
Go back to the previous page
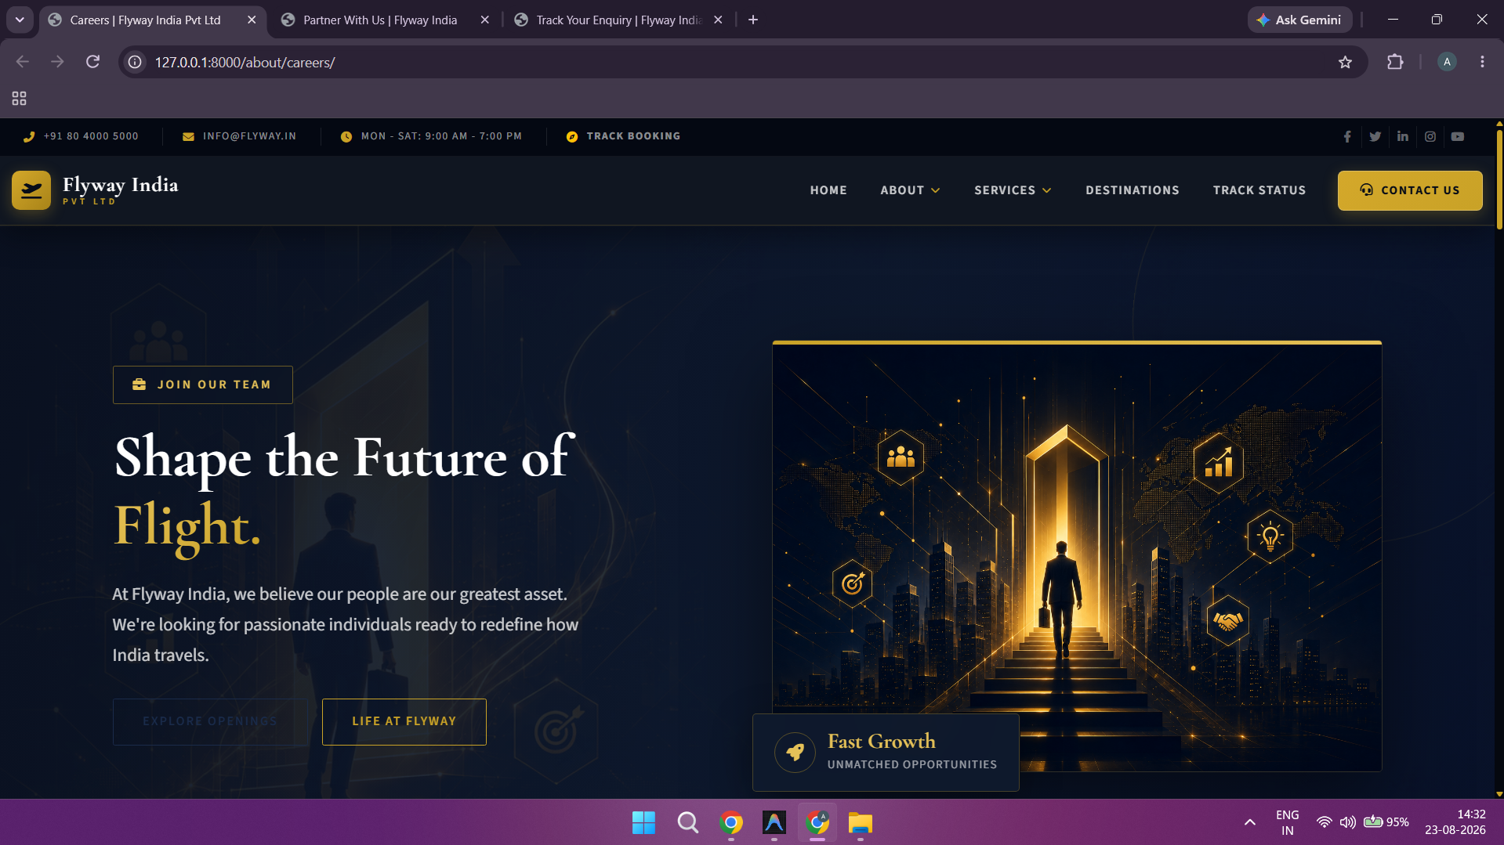23,62
